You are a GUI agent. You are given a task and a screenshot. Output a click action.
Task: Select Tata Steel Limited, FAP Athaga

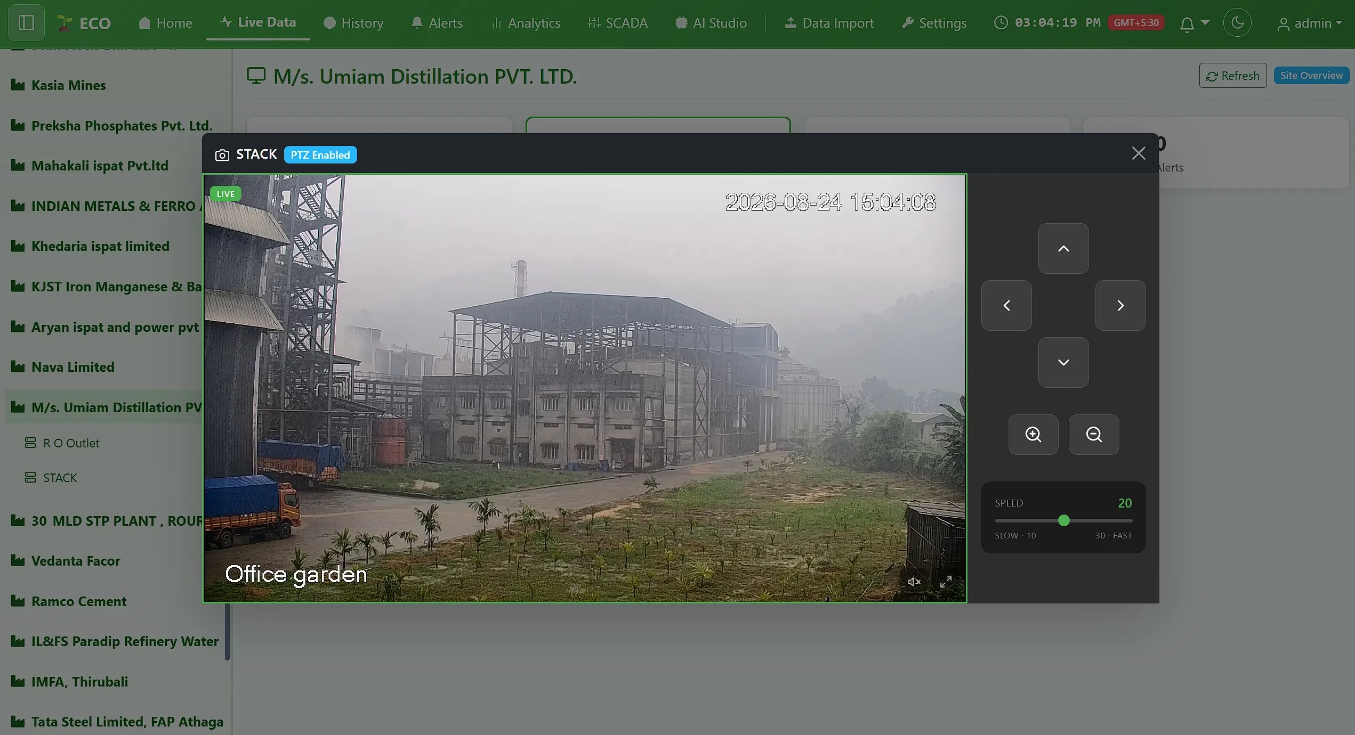click(117, 722)
